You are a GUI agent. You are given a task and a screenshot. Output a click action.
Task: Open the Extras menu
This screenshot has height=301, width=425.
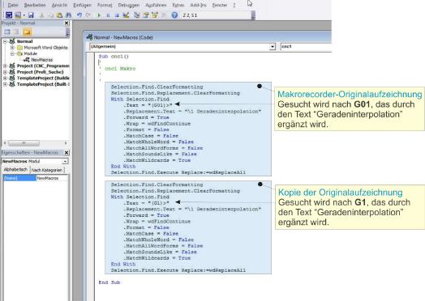click(178, 5)
